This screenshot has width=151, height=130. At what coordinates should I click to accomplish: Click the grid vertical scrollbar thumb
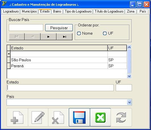pos(129,61)
